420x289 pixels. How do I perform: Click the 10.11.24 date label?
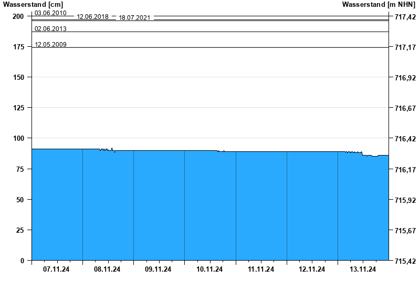tap(209, 270)
